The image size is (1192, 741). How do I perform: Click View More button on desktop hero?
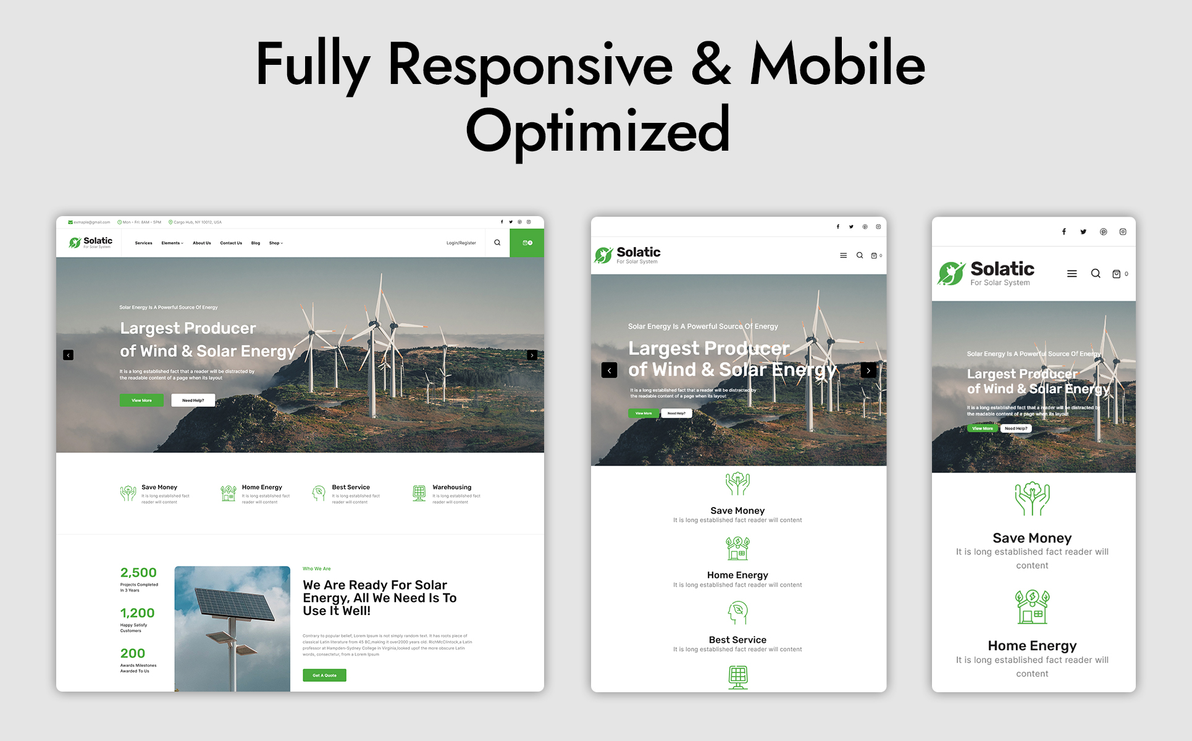point(141,400)
